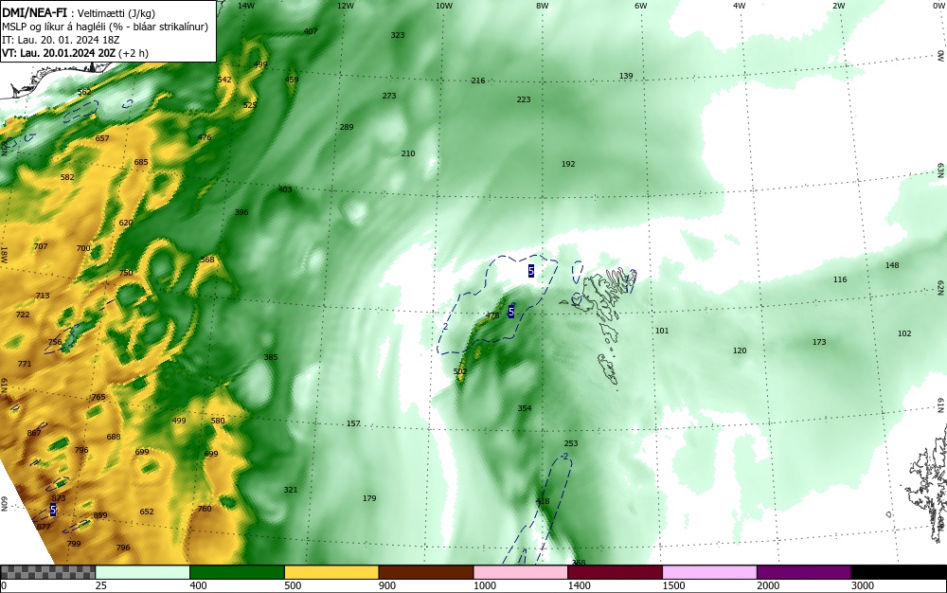The height and width of the screenshot is (593, 947).
Task: Click the map value '685'
Action: pos(141,162)
